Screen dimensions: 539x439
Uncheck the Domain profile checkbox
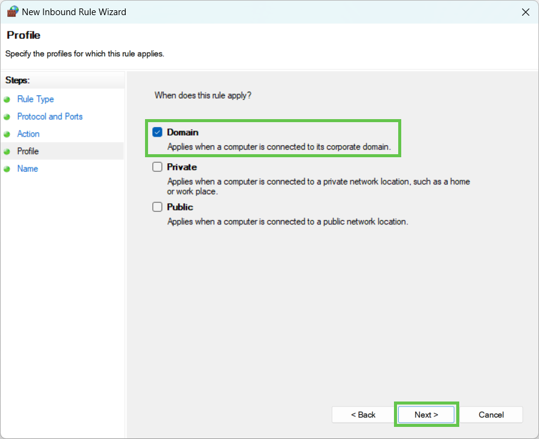(157, 132)
